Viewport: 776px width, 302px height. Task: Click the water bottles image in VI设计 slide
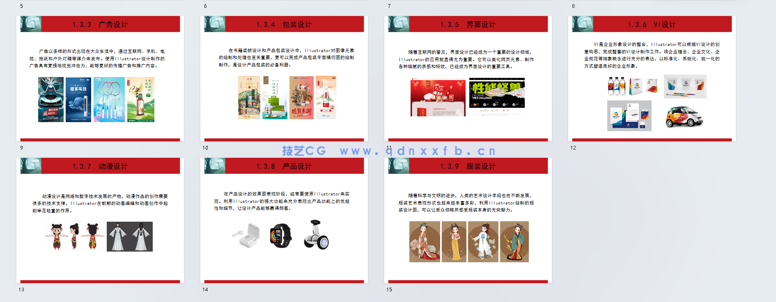(617, 86)
